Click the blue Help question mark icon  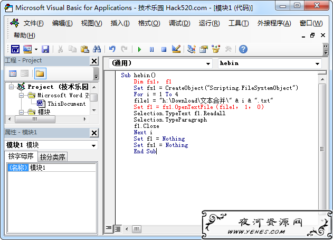coord(243,49)
